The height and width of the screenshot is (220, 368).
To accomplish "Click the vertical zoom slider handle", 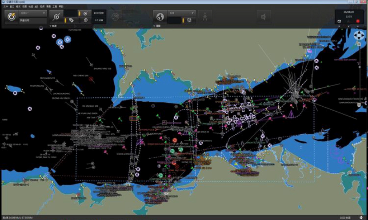I will 359,67.
